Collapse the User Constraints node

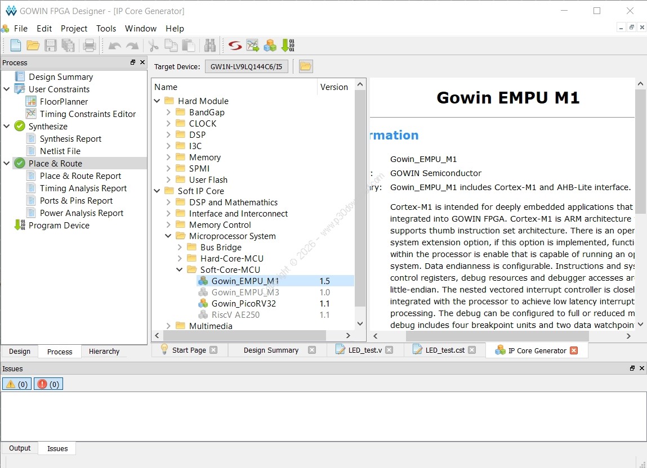click(x=7, y=89)
